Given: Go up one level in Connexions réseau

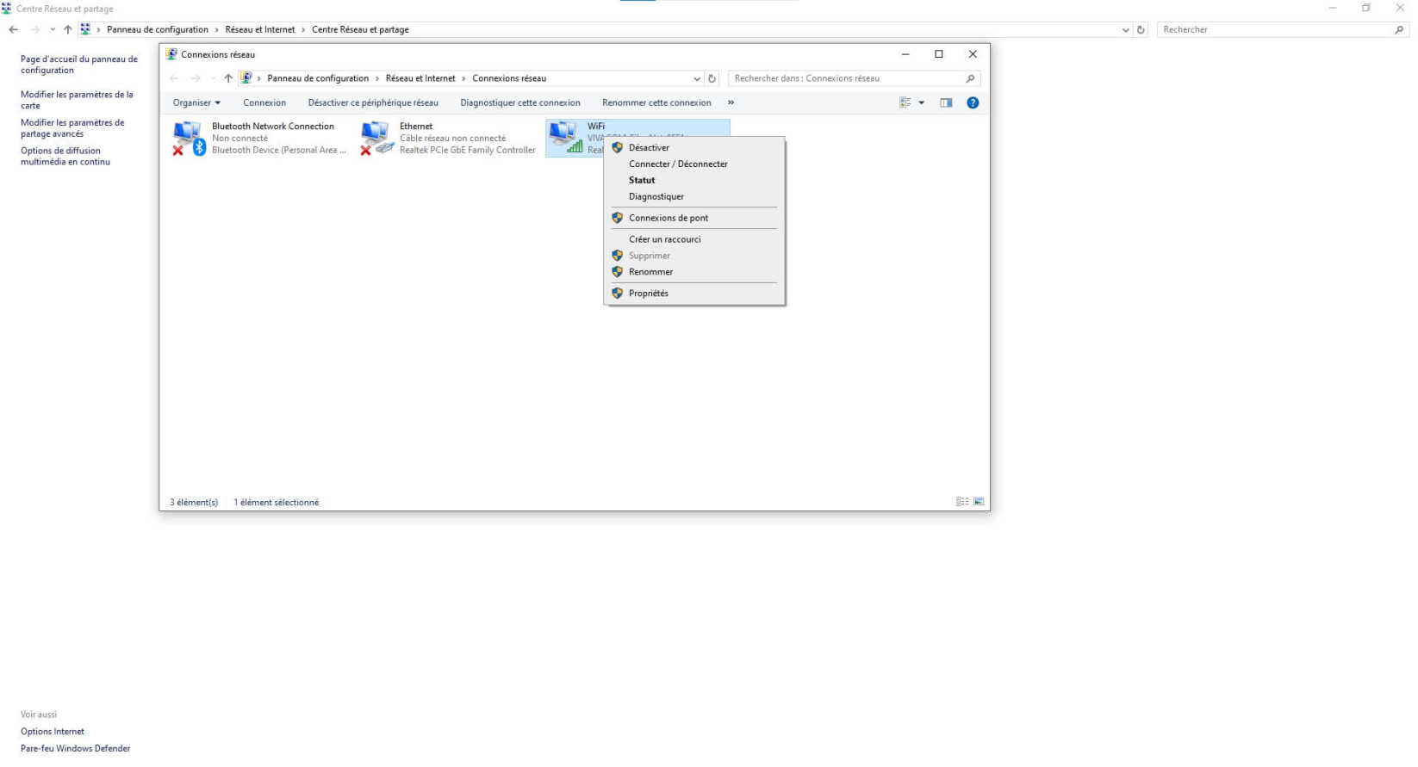Looking at the screenshot, I should tap(228, 78).
